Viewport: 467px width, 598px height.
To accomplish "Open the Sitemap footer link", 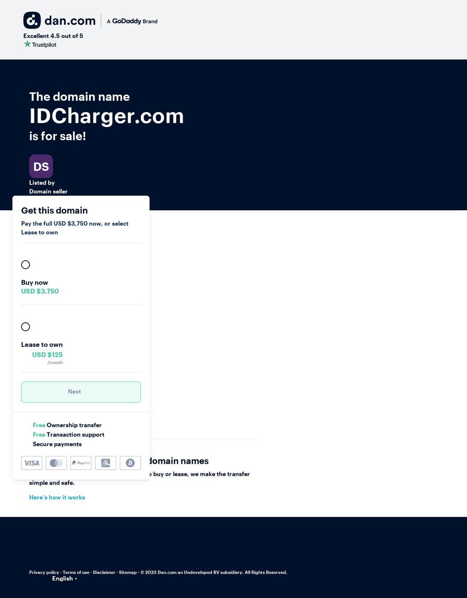I will (x=128, y=572).
